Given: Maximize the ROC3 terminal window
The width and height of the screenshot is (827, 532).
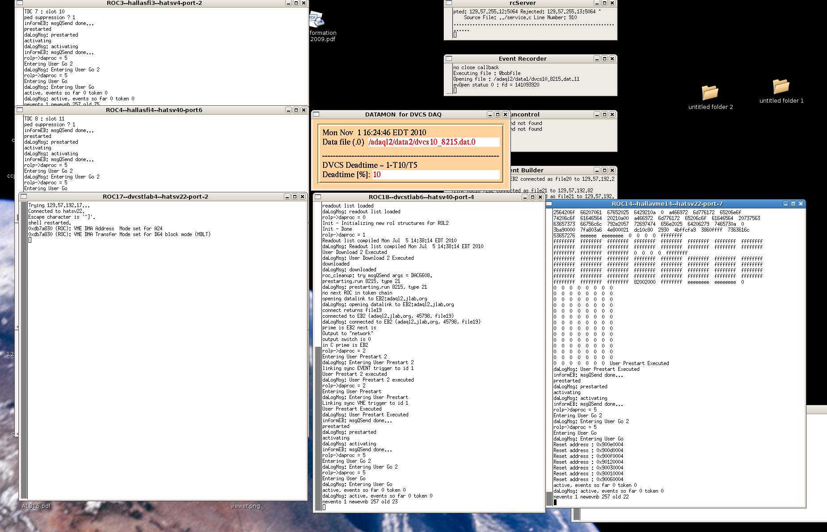Looking at the screenshot, I should [x=296, y=3].
